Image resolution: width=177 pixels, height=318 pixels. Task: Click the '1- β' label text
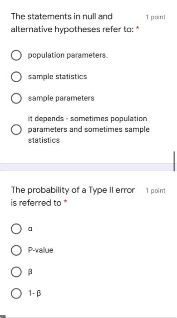(x=34, y=293)
